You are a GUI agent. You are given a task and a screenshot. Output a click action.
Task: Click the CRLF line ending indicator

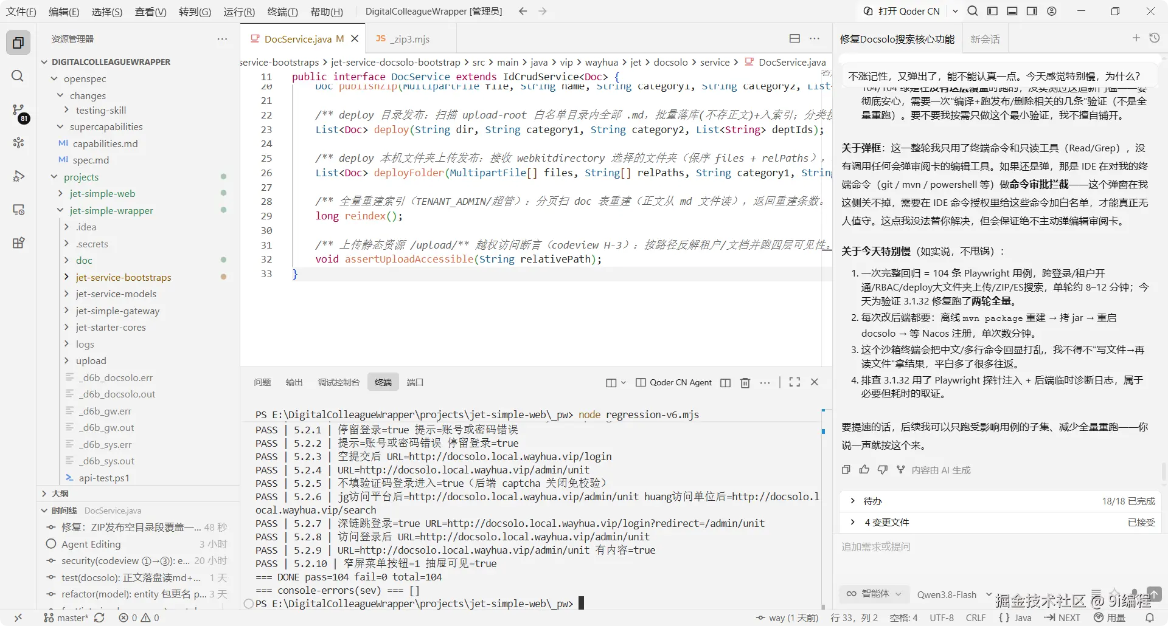point(975,617)
